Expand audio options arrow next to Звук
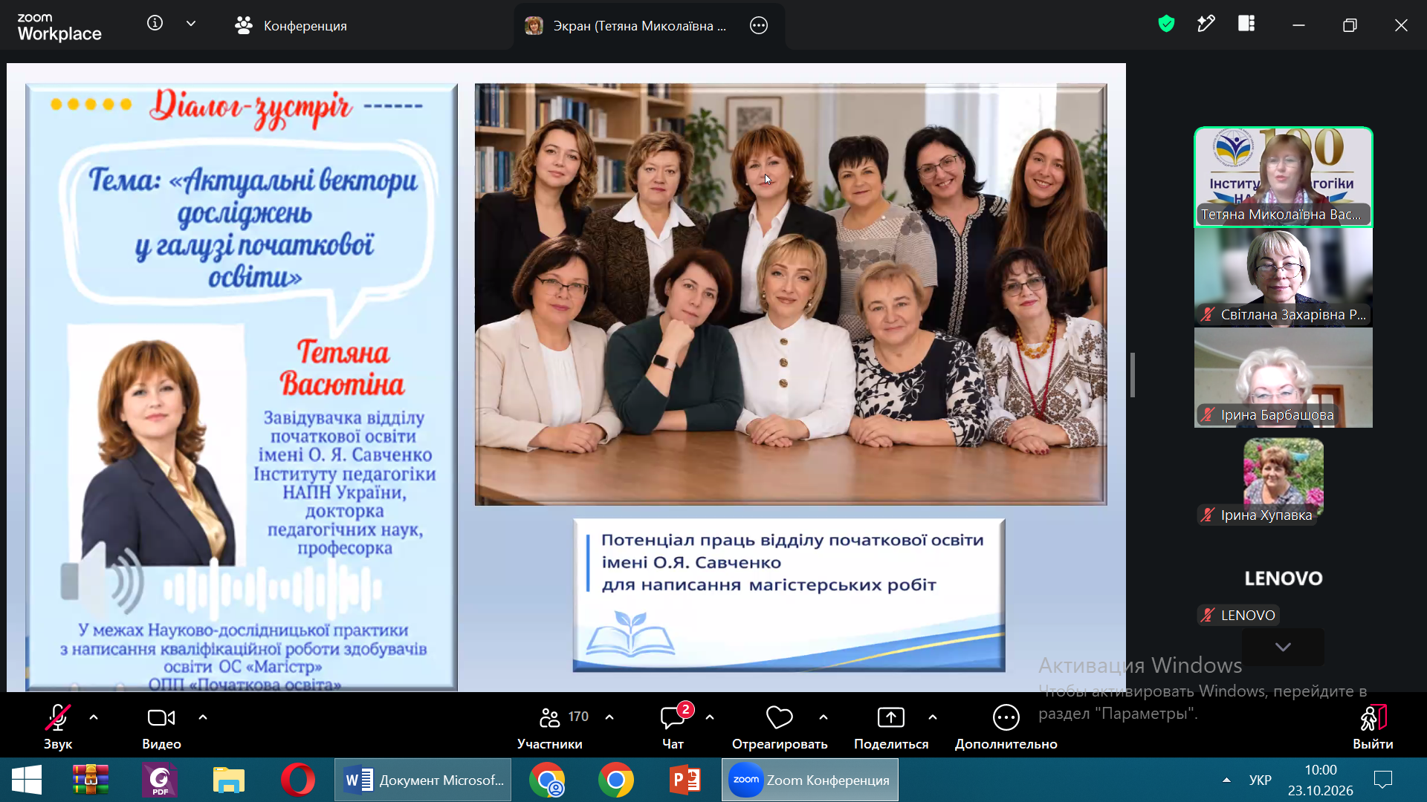This screenshot has height=802, width=1427. tap(94, 717)
